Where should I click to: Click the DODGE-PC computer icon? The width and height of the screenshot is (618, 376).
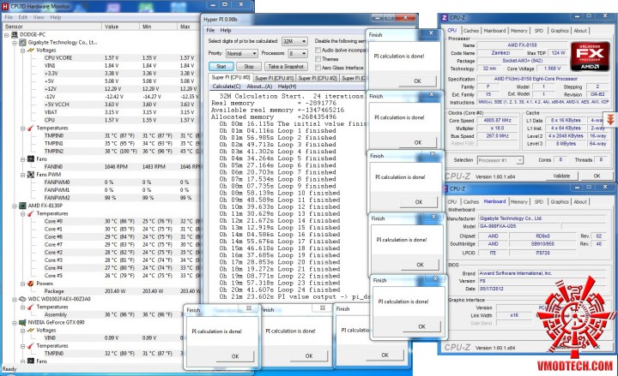(15, 34)
